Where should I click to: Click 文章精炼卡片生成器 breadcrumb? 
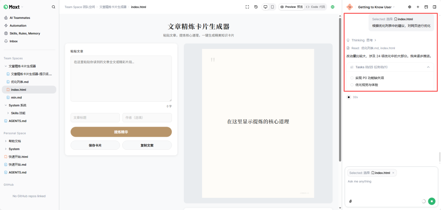pos(113,7)
